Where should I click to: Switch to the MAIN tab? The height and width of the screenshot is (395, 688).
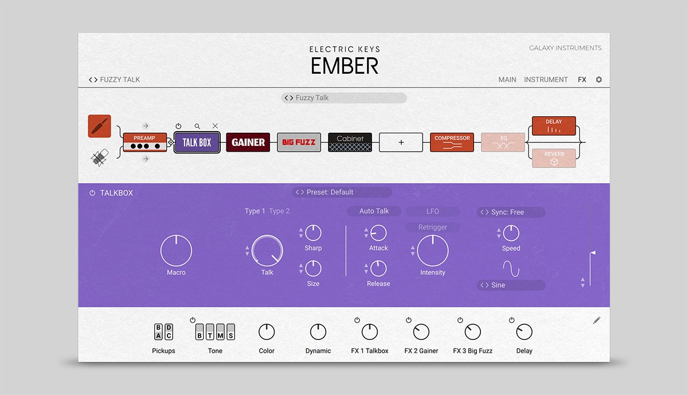click(507, 80)
